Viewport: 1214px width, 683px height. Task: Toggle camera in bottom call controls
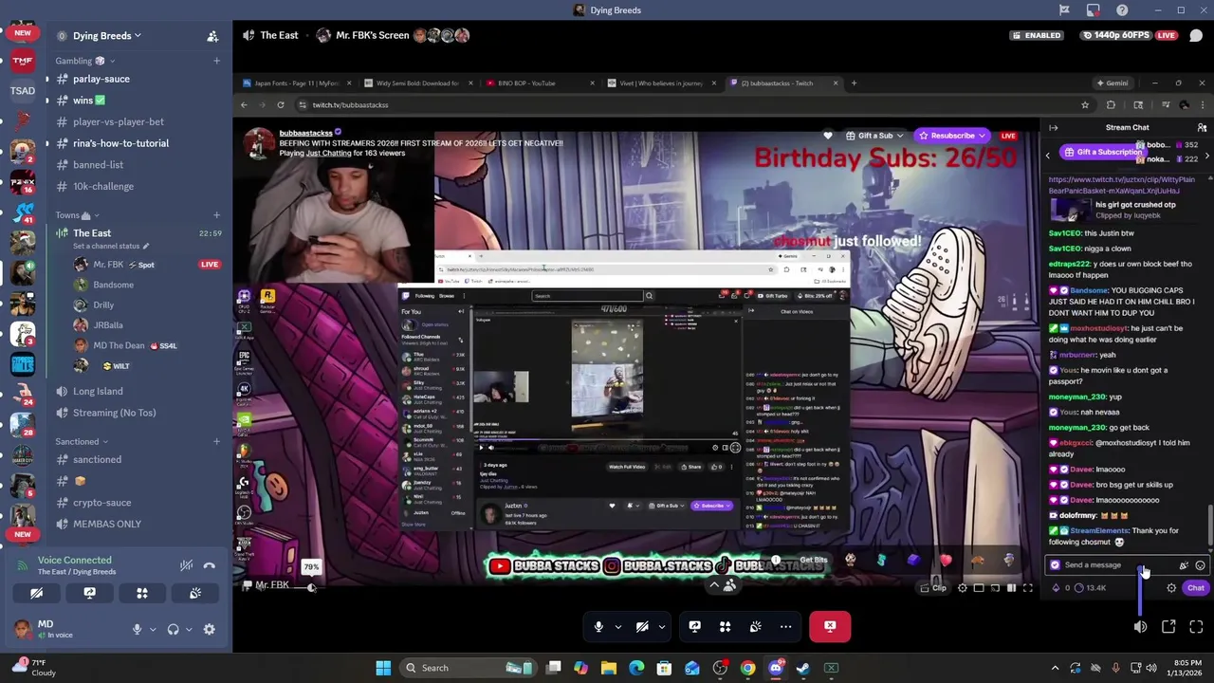tap(642, 626)
